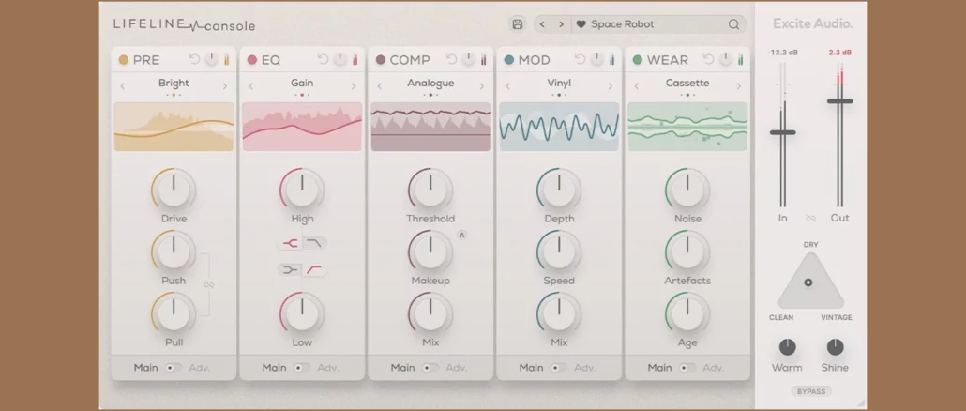Viewport: 966px width, 411px height.
Task: Switch COMP Main/Adv. toggle
Action: point(430,368)
